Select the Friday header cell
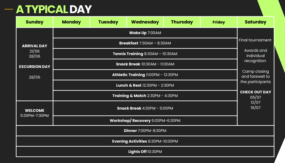This screenshot has height=163, width=285. [x=219, y=22]
